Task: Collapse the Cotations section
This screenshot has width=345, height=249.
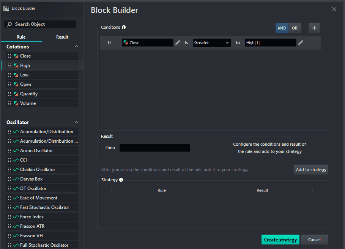Action: point(76,47)
